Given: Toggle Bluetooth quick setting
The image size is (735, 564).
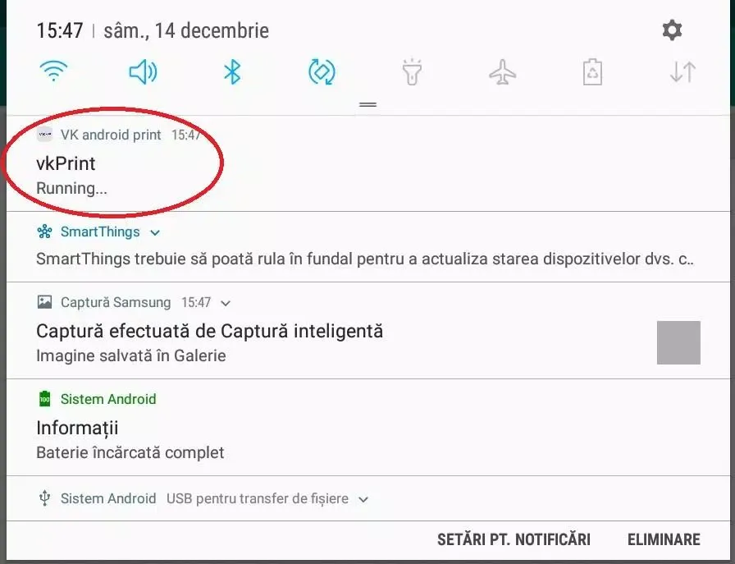Looking at the screenshot, I should coord(232,72).
